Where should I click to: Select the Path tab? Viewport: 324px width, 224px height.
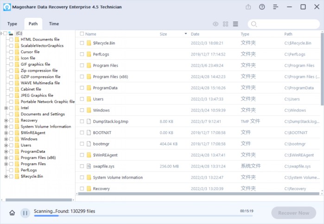pos(33,24)
